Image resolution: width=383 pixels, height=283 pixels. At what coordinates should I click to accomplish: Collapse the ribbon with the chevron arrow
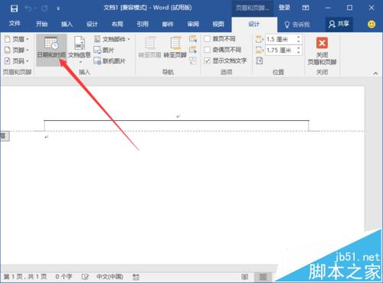coord(375,73)
